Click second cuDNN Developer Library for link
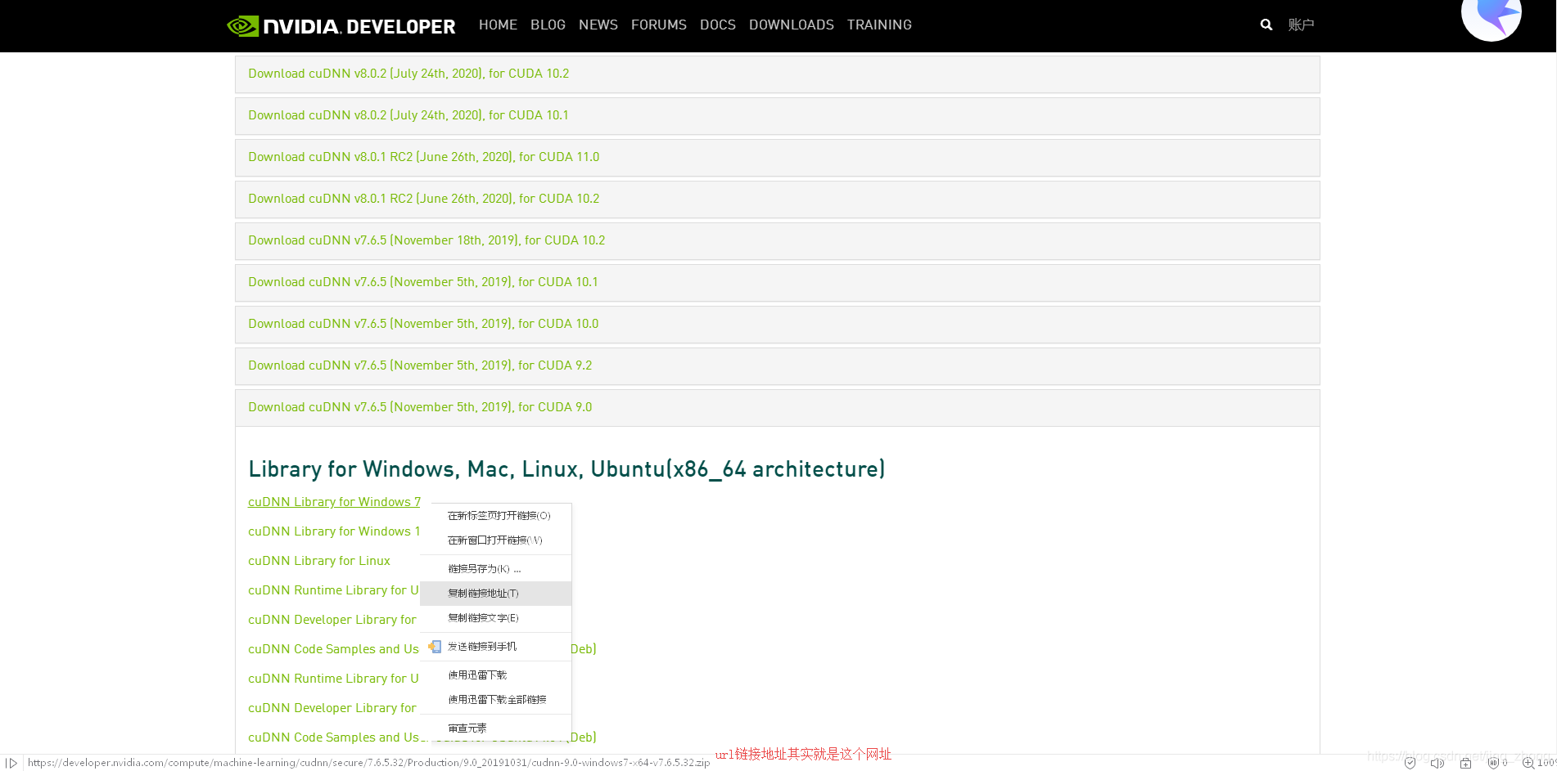Screen dimensions: 1557x771 332,708
